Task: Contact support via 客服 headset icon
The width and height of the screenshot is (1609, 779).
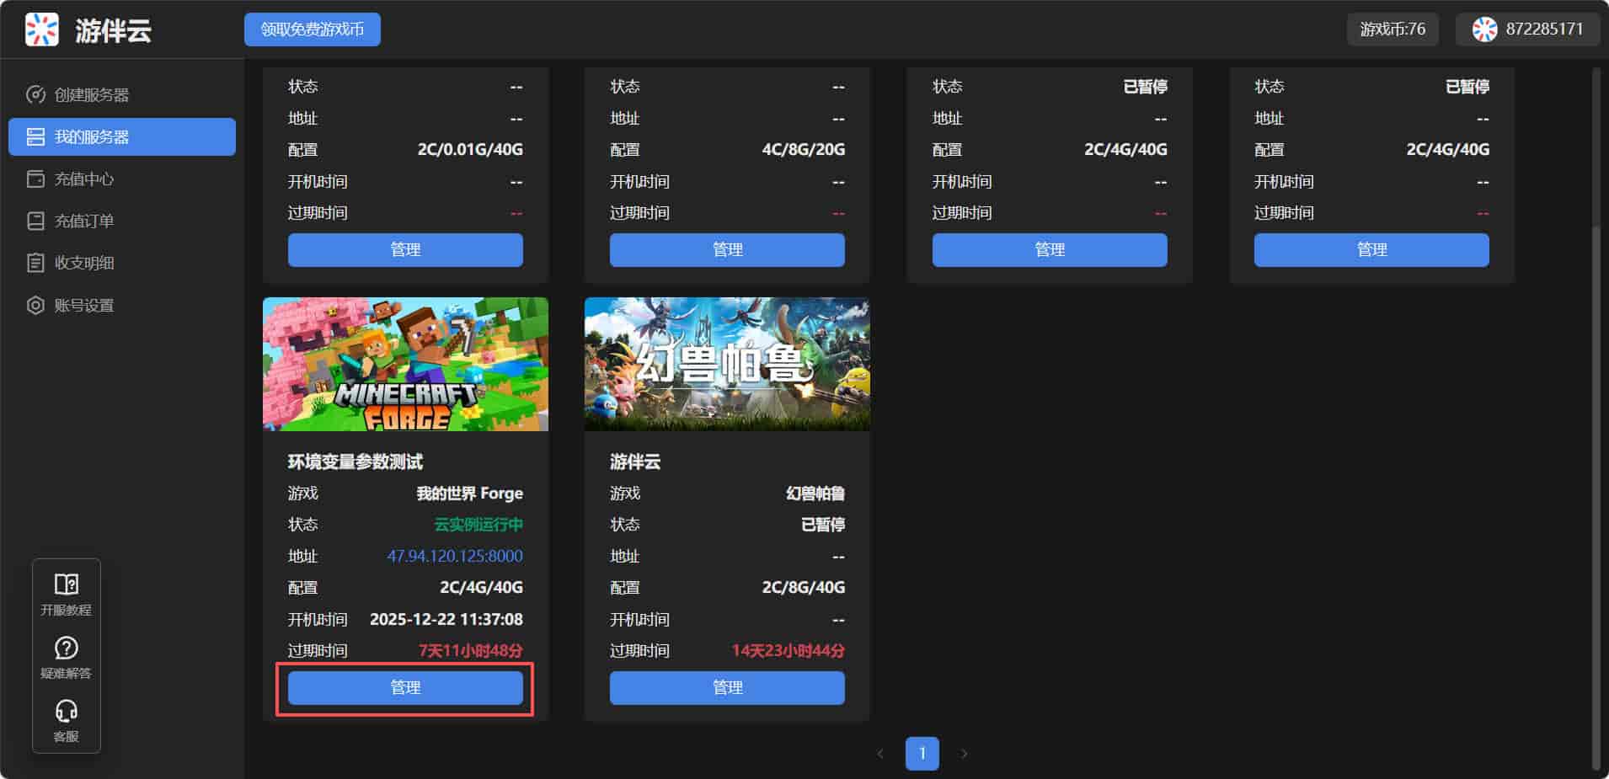Action: 66,712
